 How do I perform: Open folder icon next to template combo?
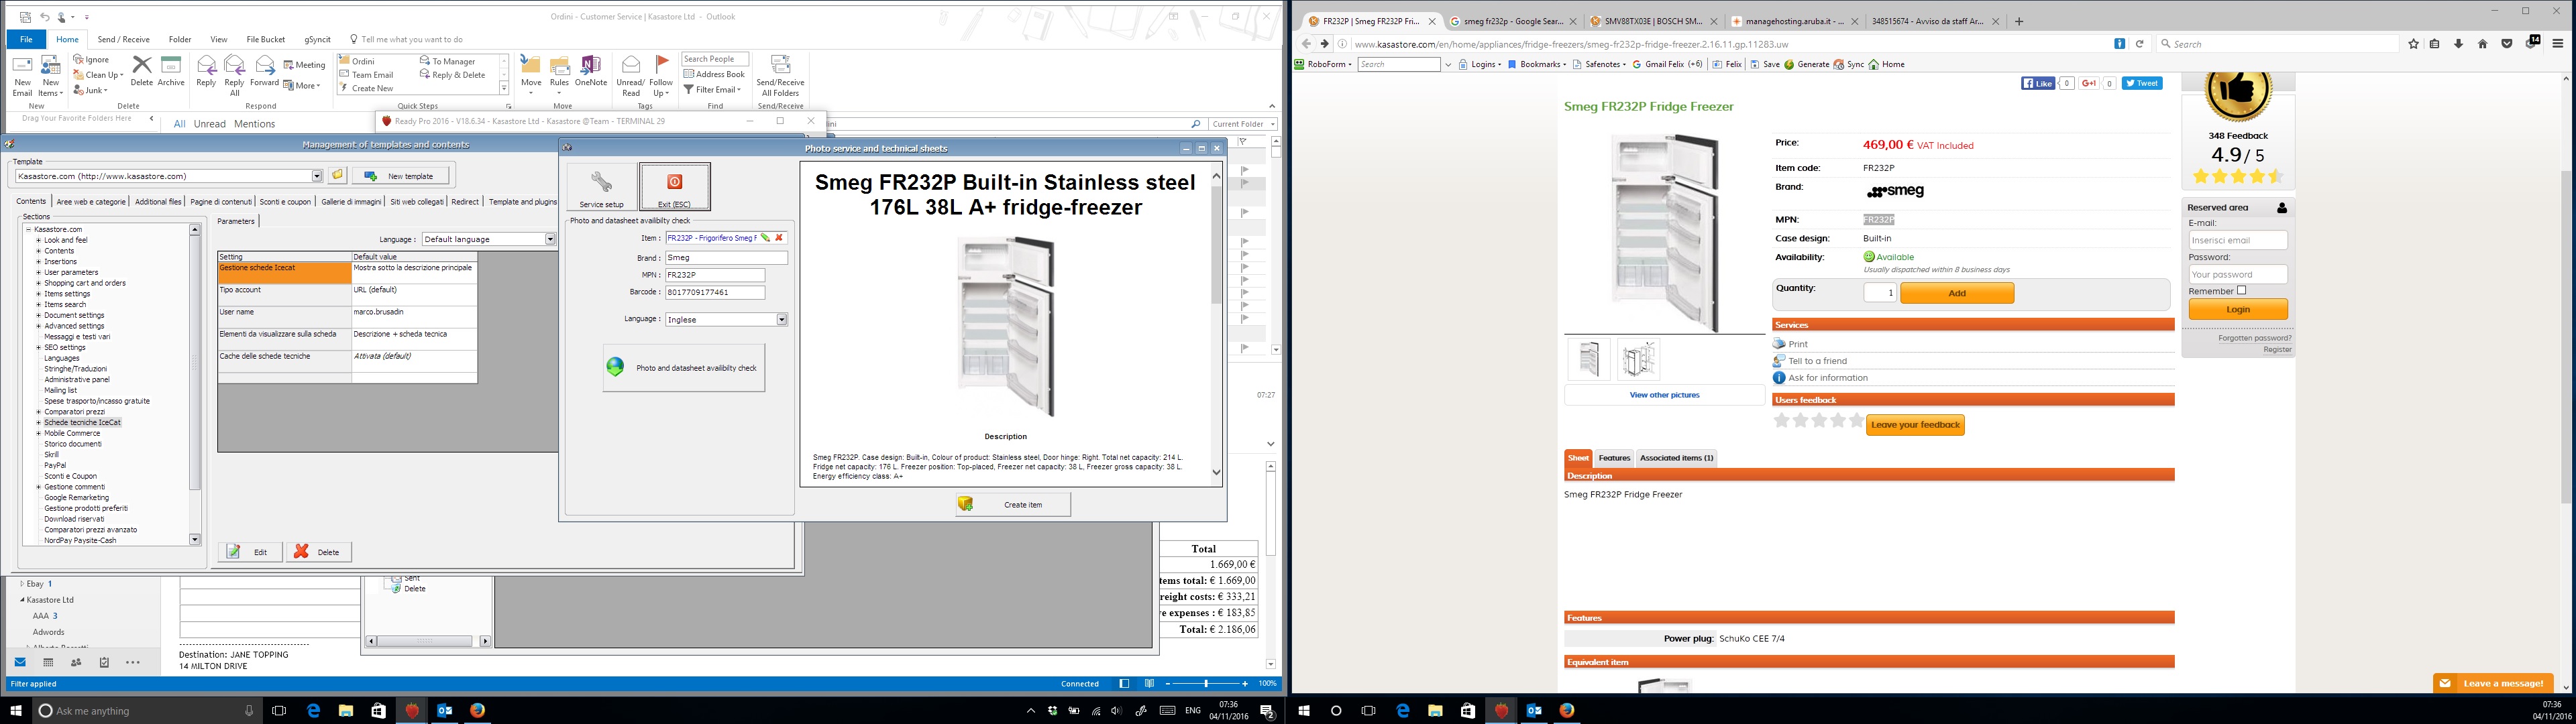coord(338,176)
